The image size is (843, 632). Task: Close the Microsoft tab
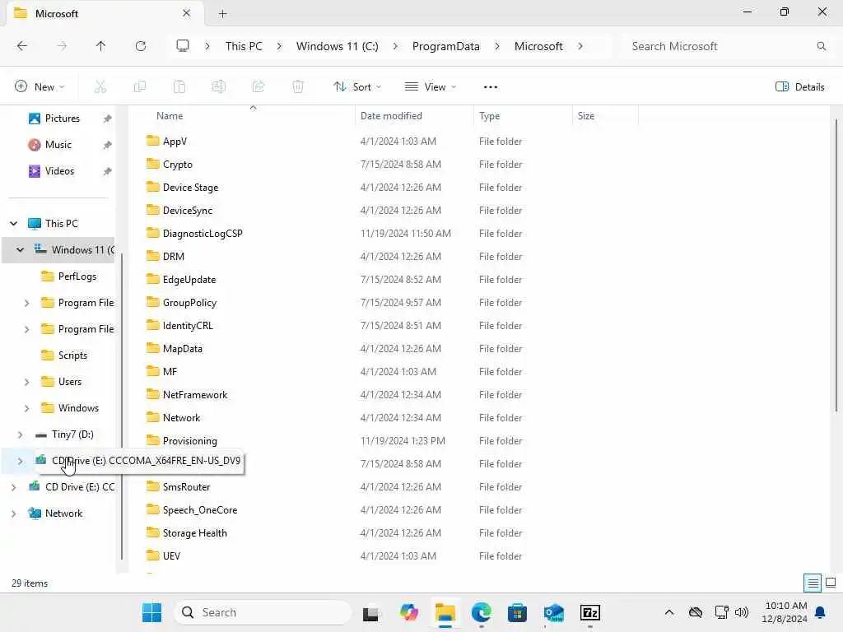pos(186,13)
